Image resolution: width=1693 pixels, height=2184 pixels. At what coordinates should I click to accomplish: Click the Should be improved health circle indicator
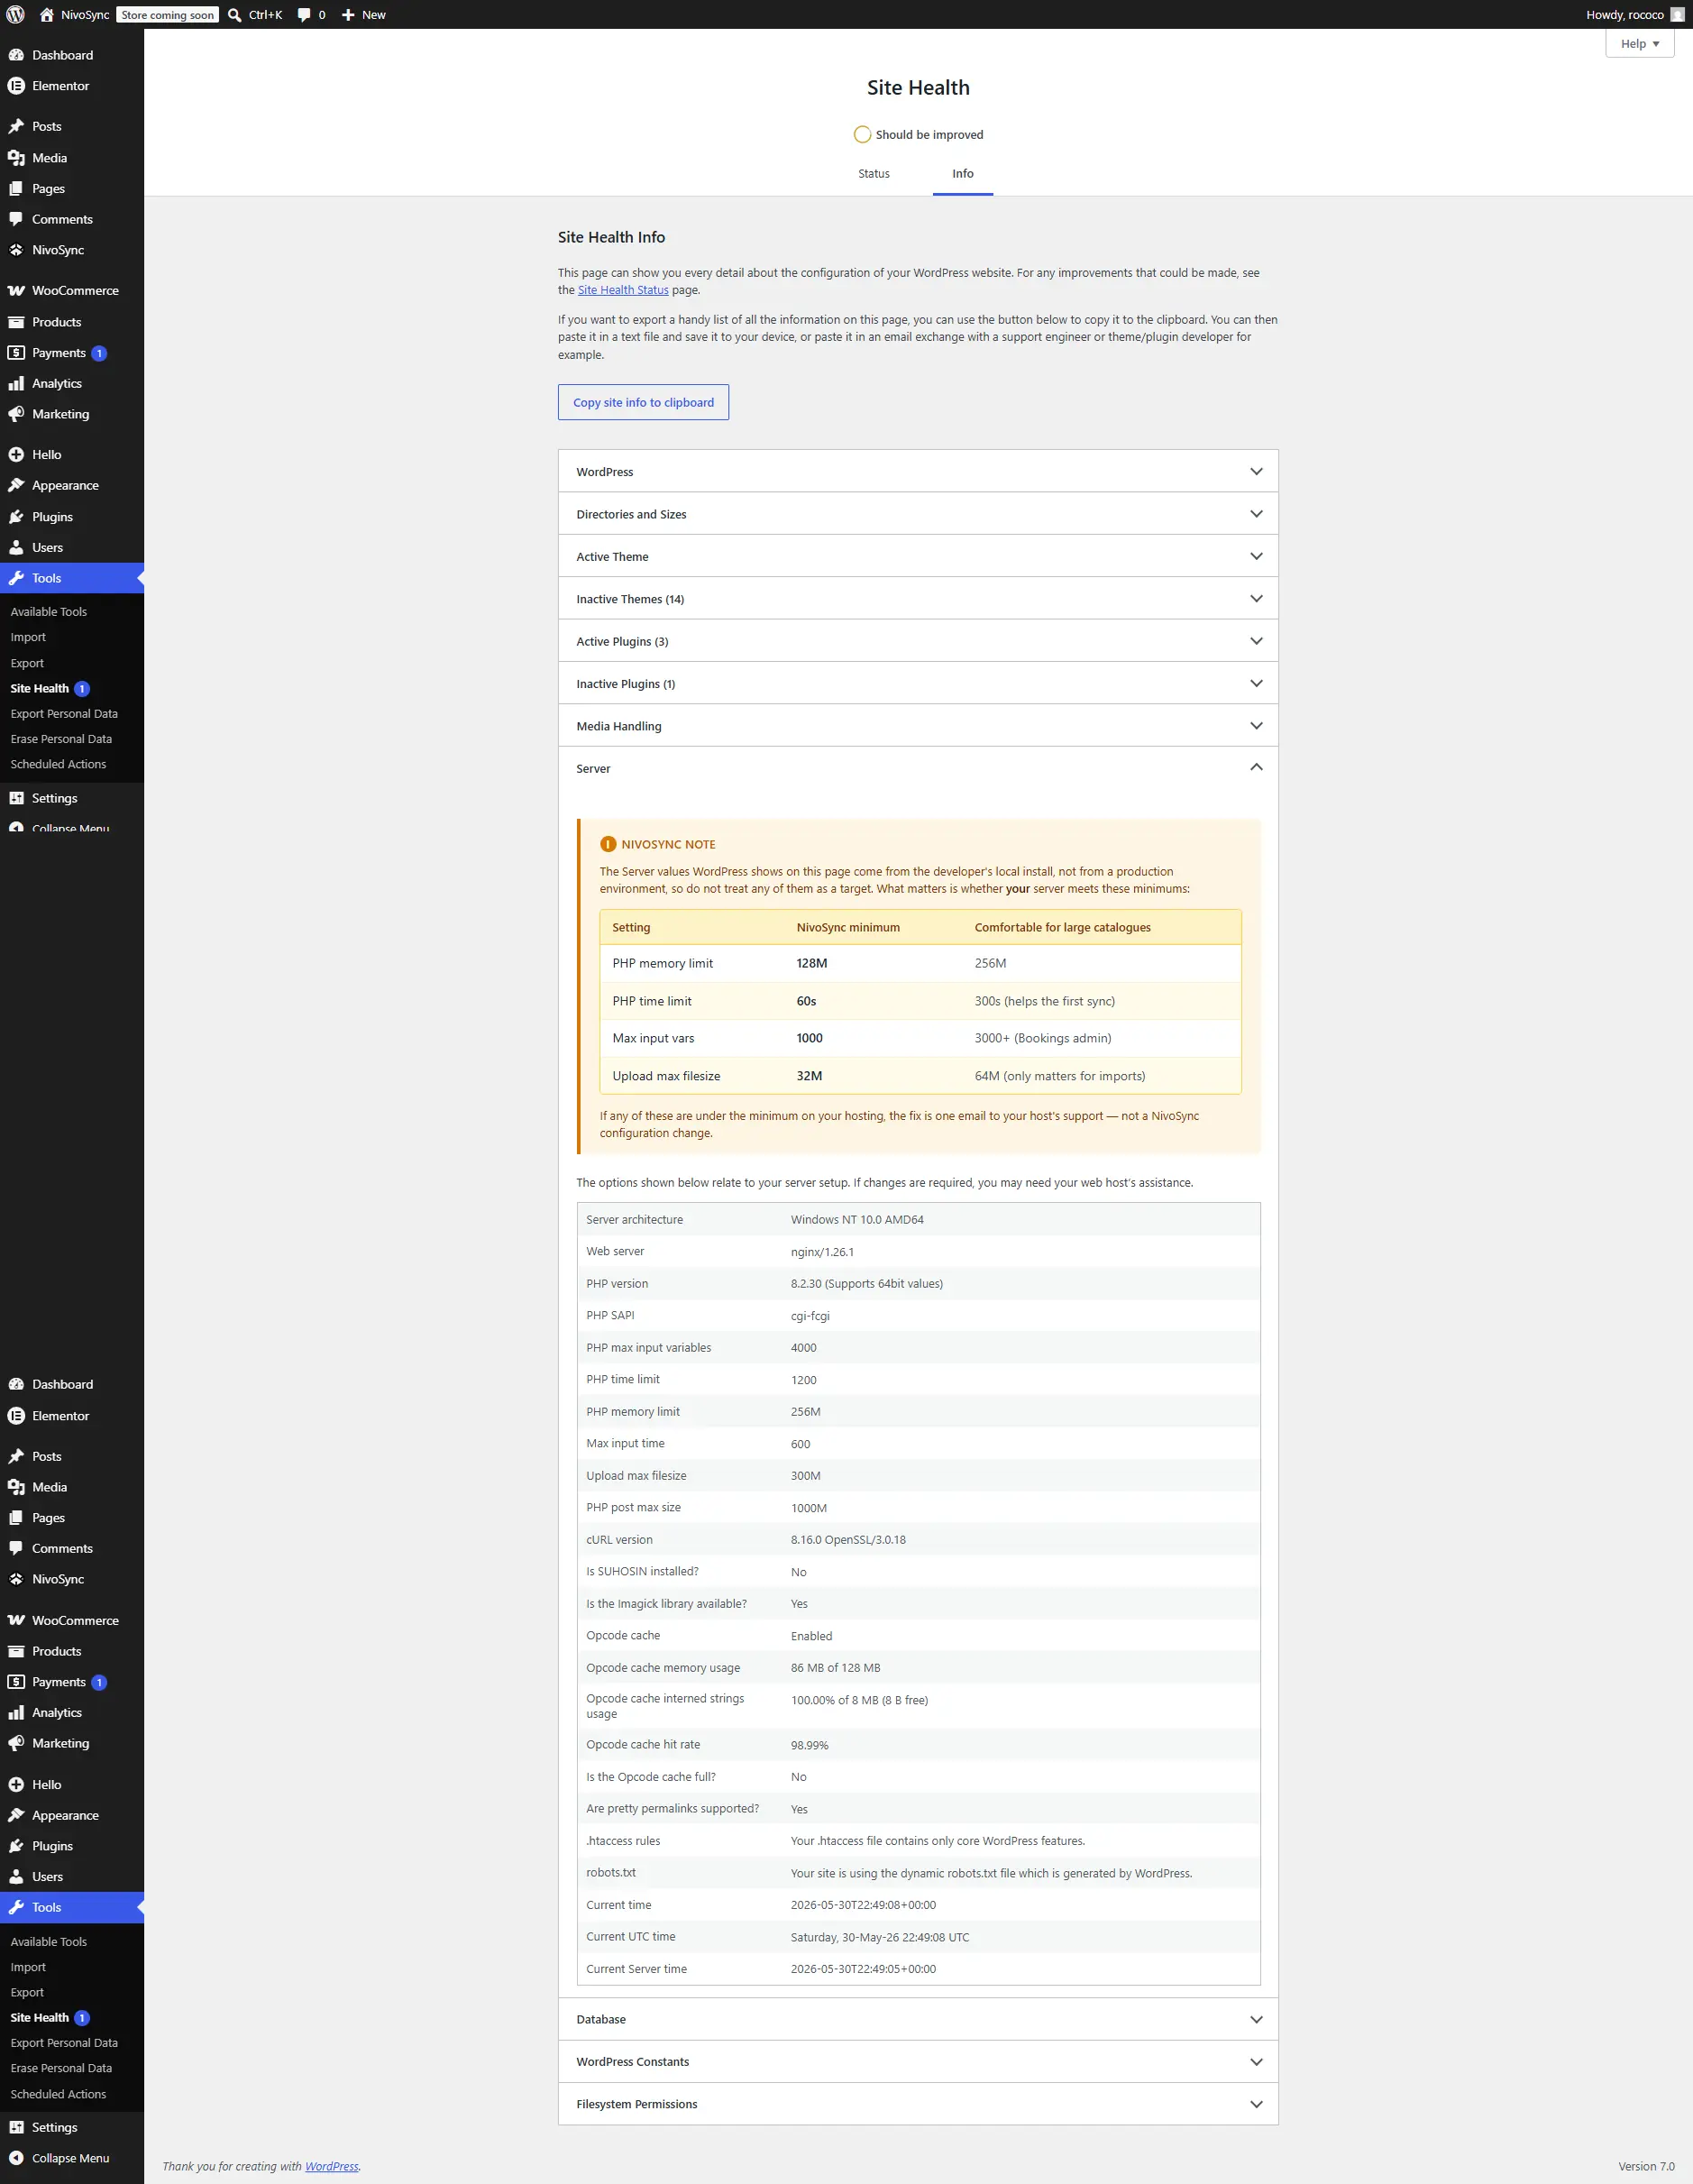click(x=862, y=135)
